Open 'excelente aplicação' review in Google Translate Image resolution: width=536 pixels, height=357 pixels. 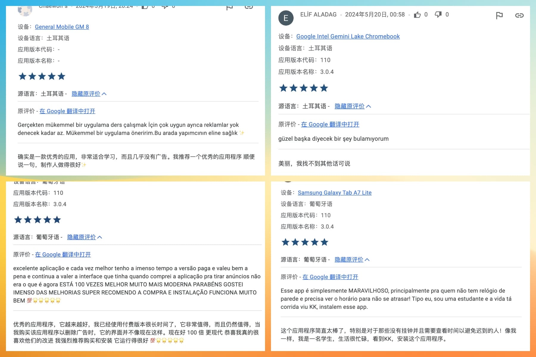click(63, 254)
